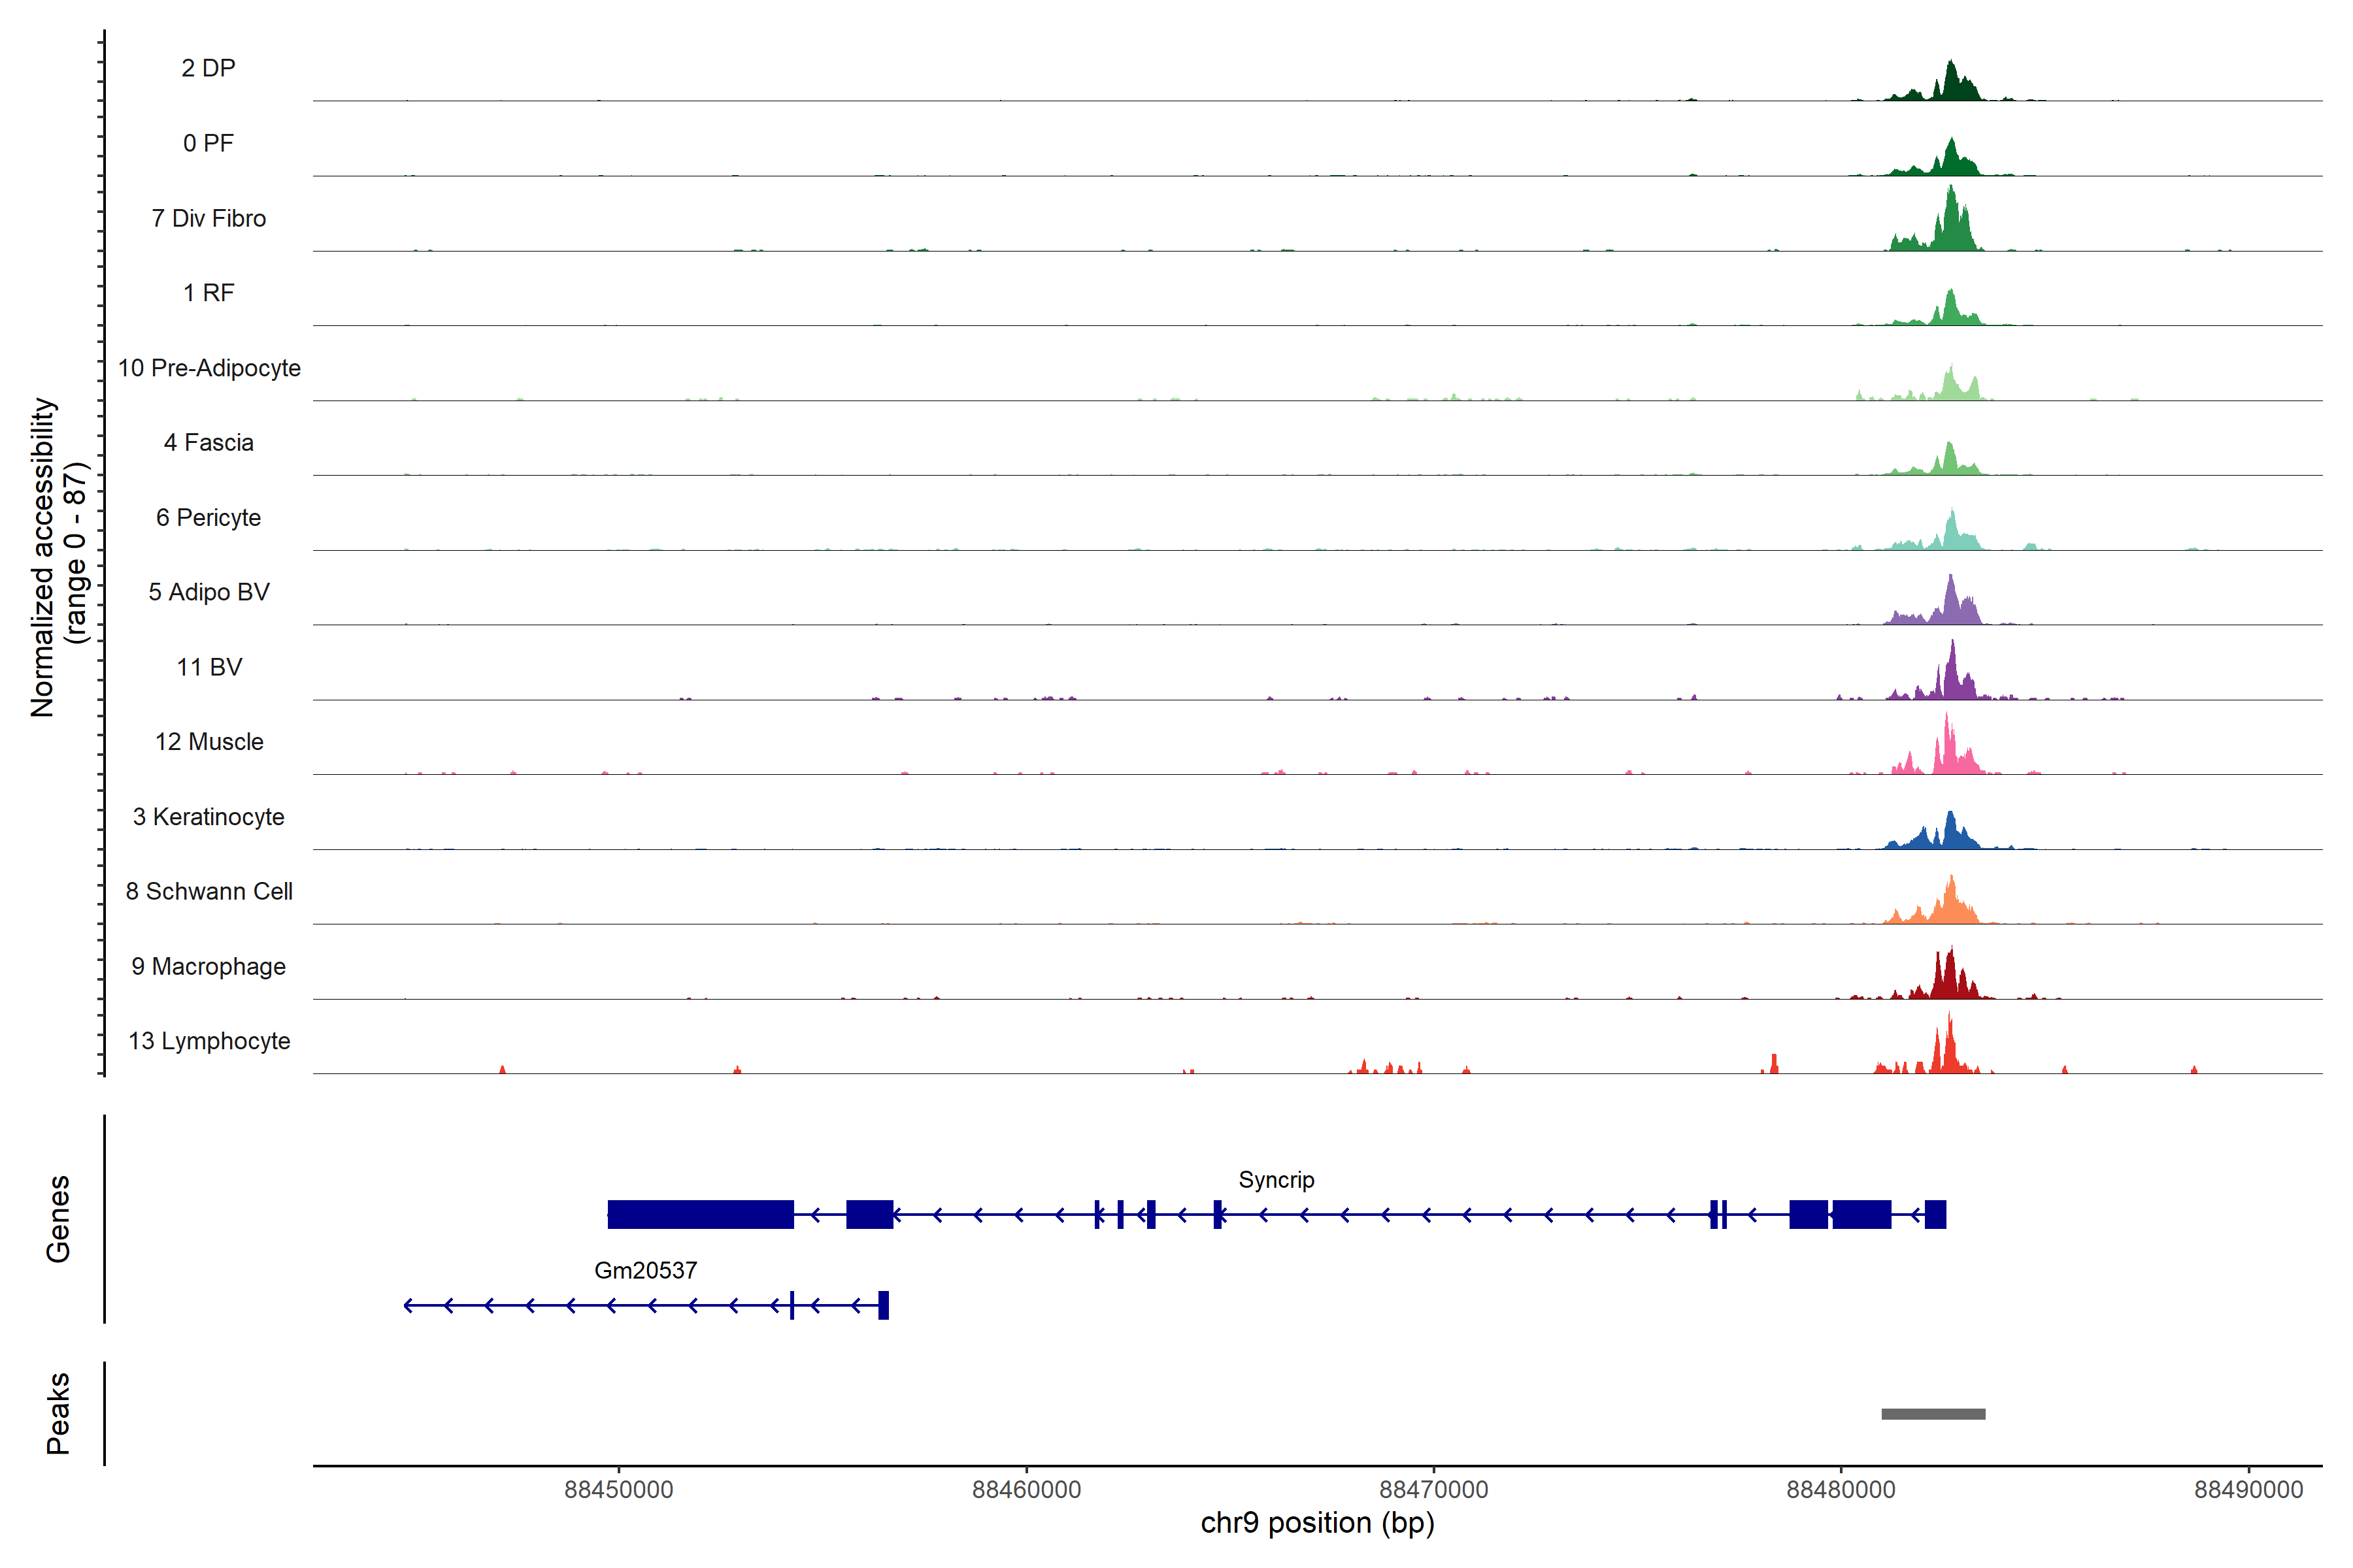Click the Gm20537 rightmost exon block
The height and width of the screenshot is (1568, 2353).
[x=884, y=1305]
